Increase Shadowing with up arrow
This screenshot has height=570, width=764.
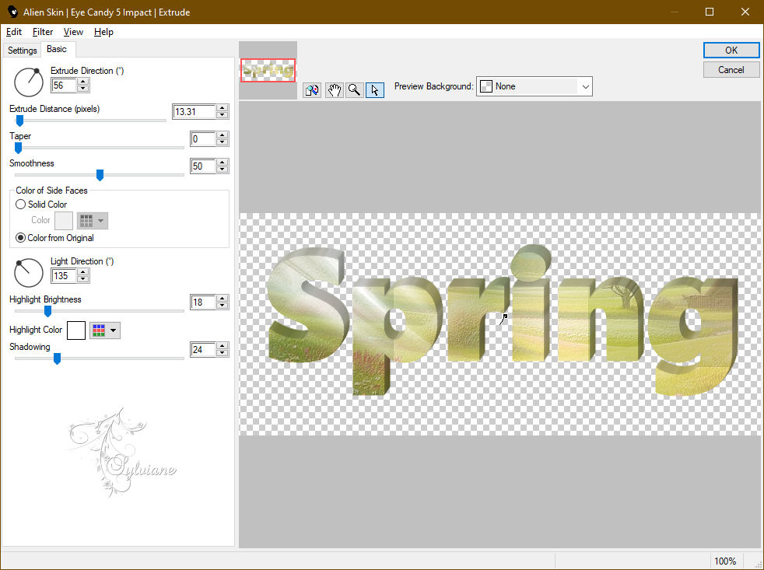tap(223, 346)
